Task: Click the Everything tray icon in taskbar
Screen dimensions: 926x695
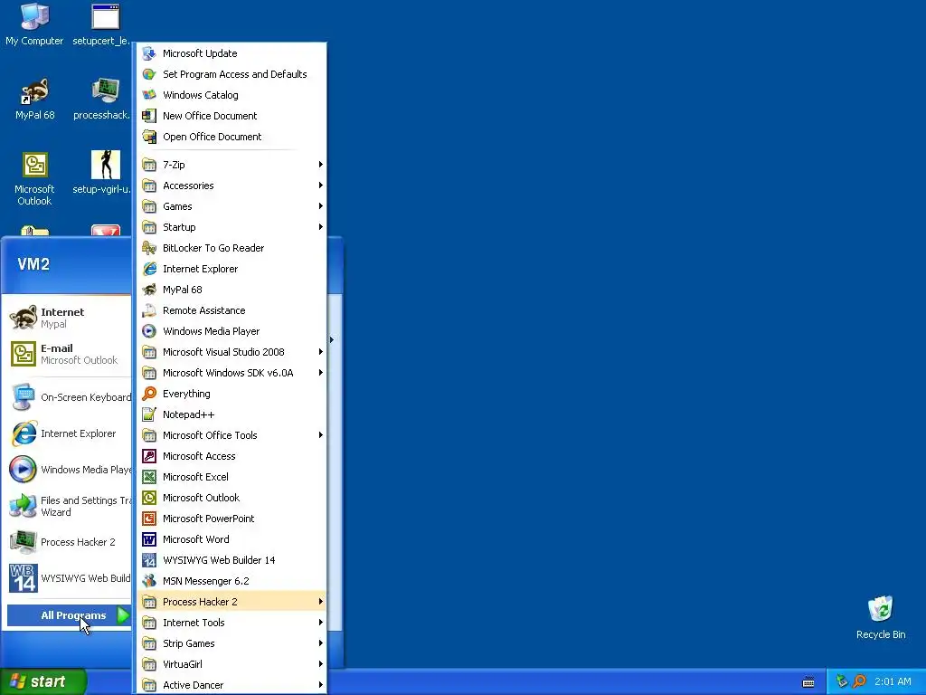Action: (859, 681)
